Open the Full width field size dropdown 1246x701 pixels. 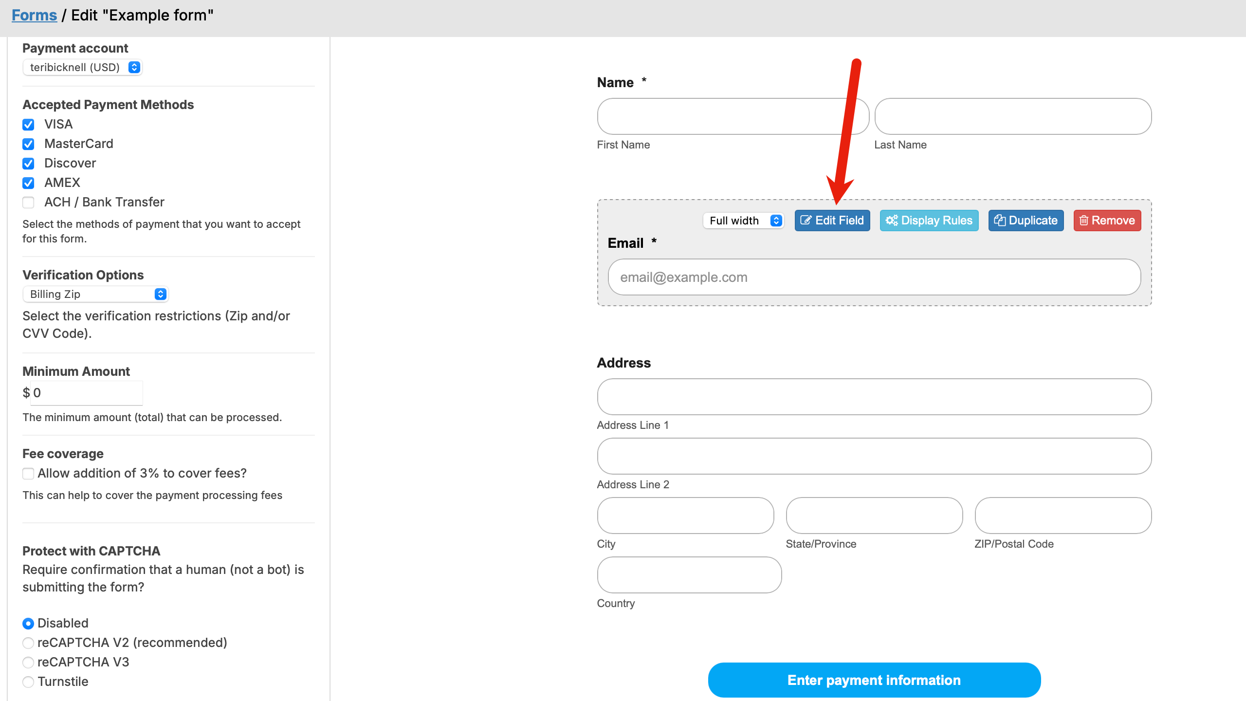[x=743, y=221]
